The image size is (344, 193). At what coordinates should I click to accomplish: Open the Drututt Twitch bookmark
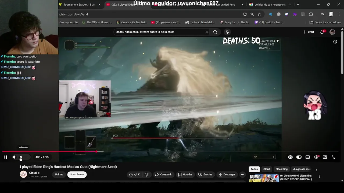pyautogui.click(x=269, y=22)
